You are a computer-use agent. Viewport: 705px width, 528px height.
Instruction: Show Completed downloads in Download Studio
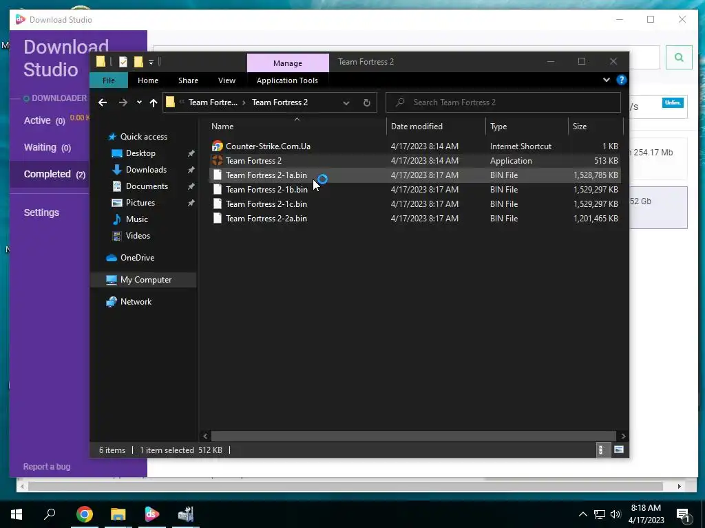click(54, 174)
